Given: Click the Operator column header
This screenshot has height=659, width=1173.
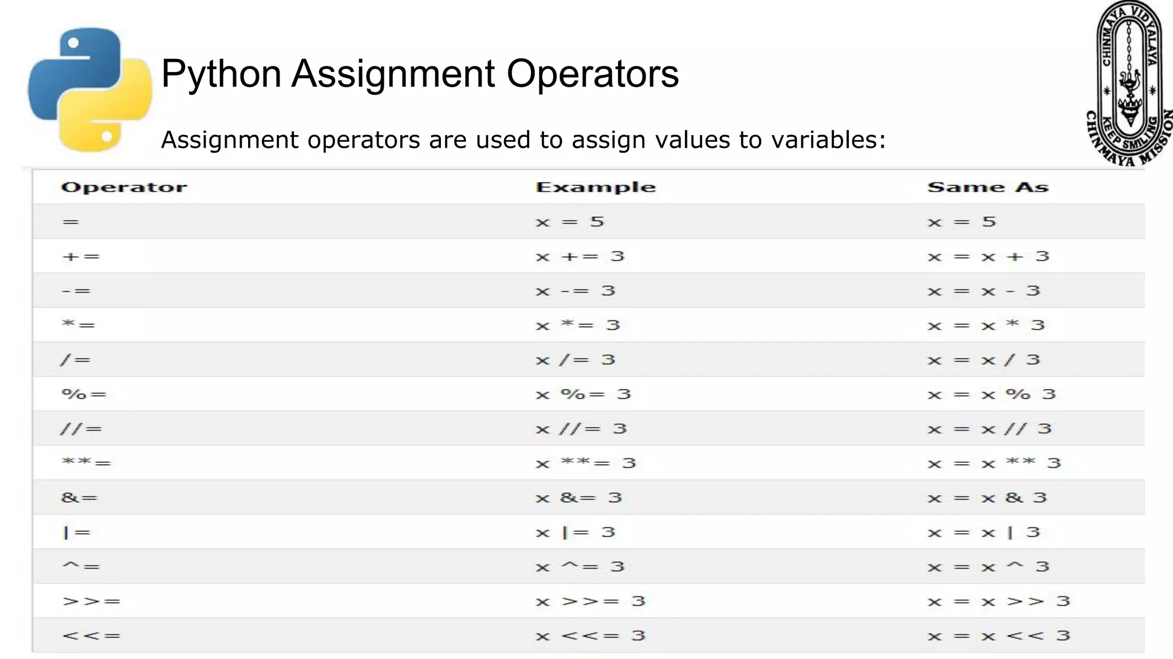Looking at the screenshot, I should click(x=124, y=187).
